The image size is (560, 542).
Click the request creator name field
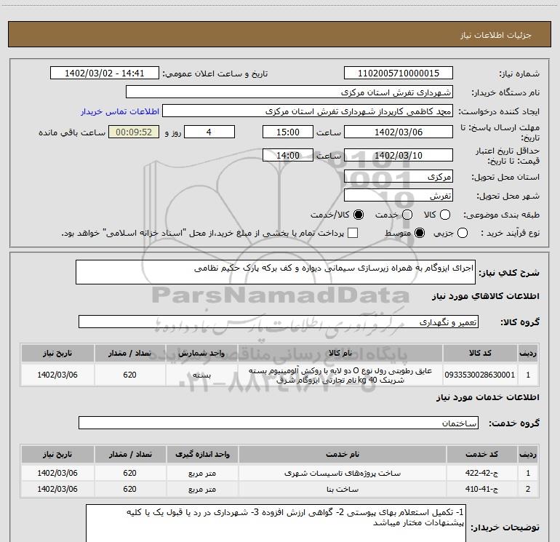(308, 111)
